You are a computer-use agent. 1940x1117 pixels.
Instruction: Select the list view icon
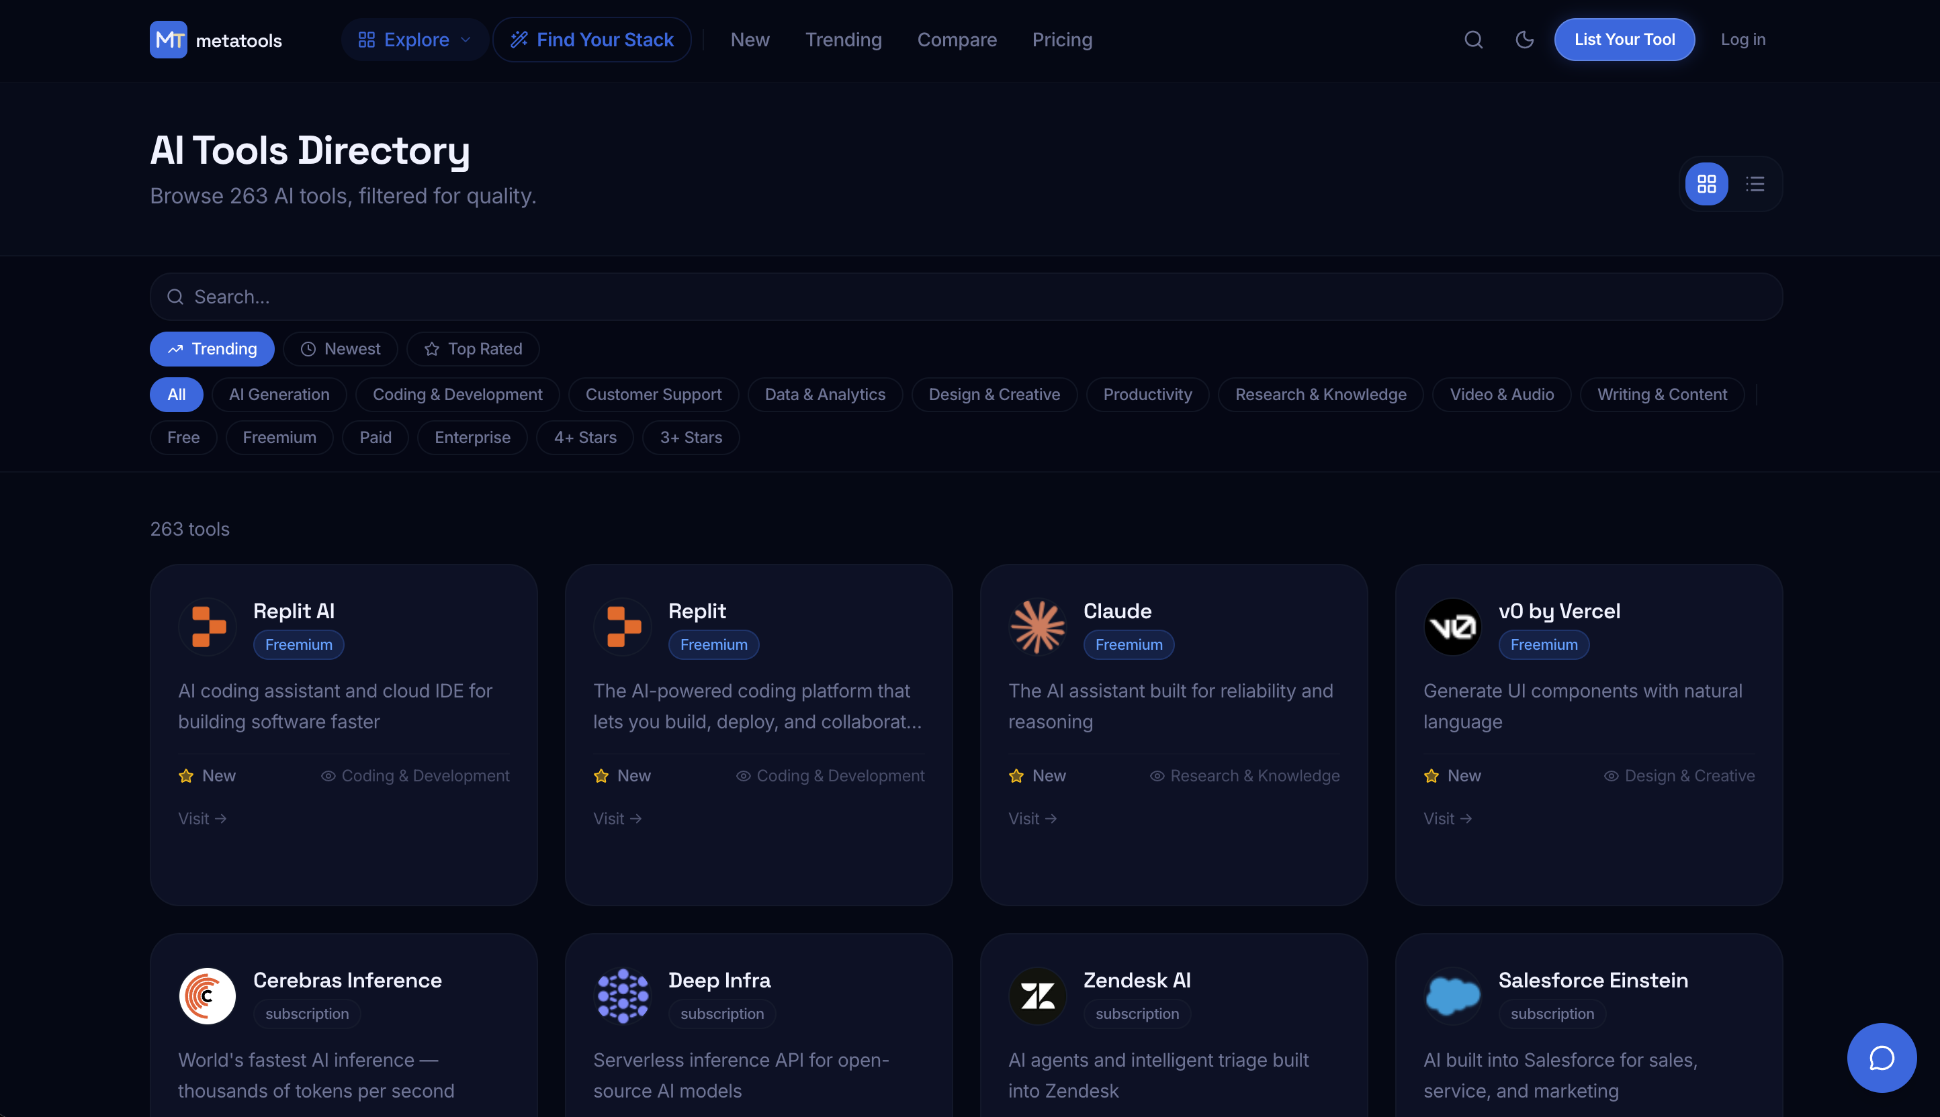[x=1755, y=184]
